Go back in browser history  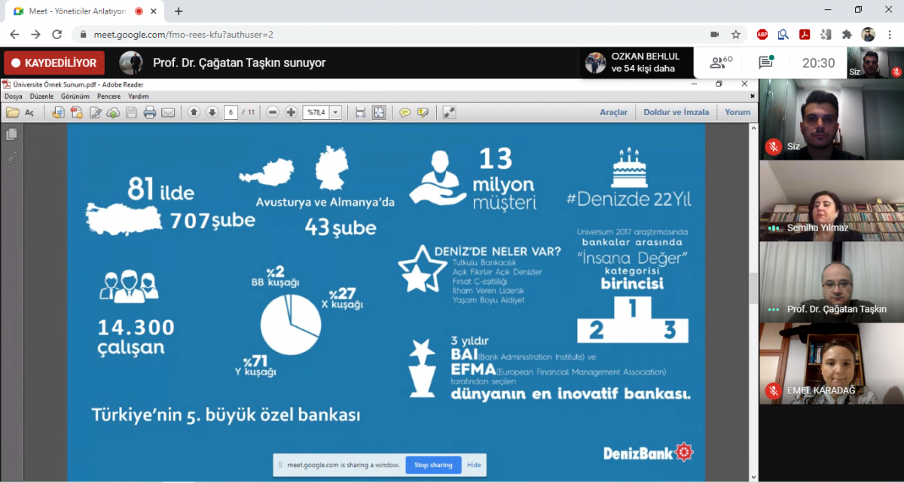15,35
